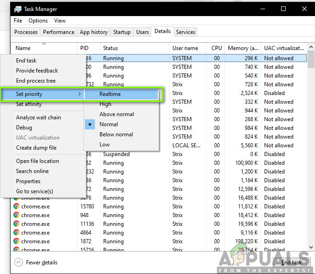Click the Task Manager title bar icon

tap(18, 9)
